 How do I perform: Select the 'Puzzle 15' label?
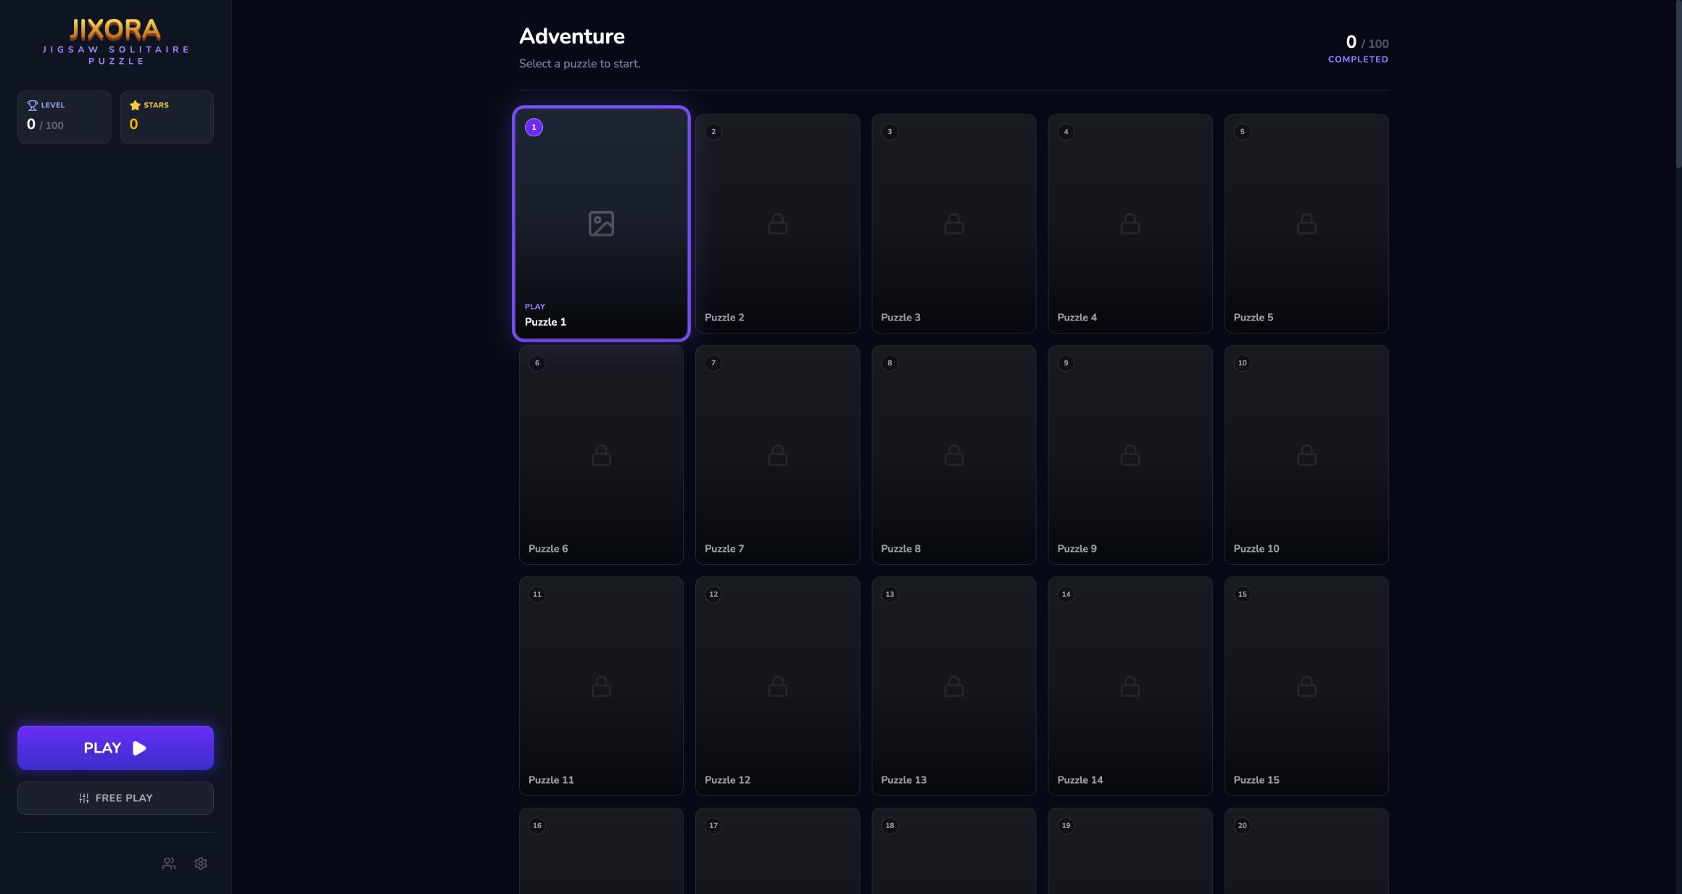(x=1256, y=780)
